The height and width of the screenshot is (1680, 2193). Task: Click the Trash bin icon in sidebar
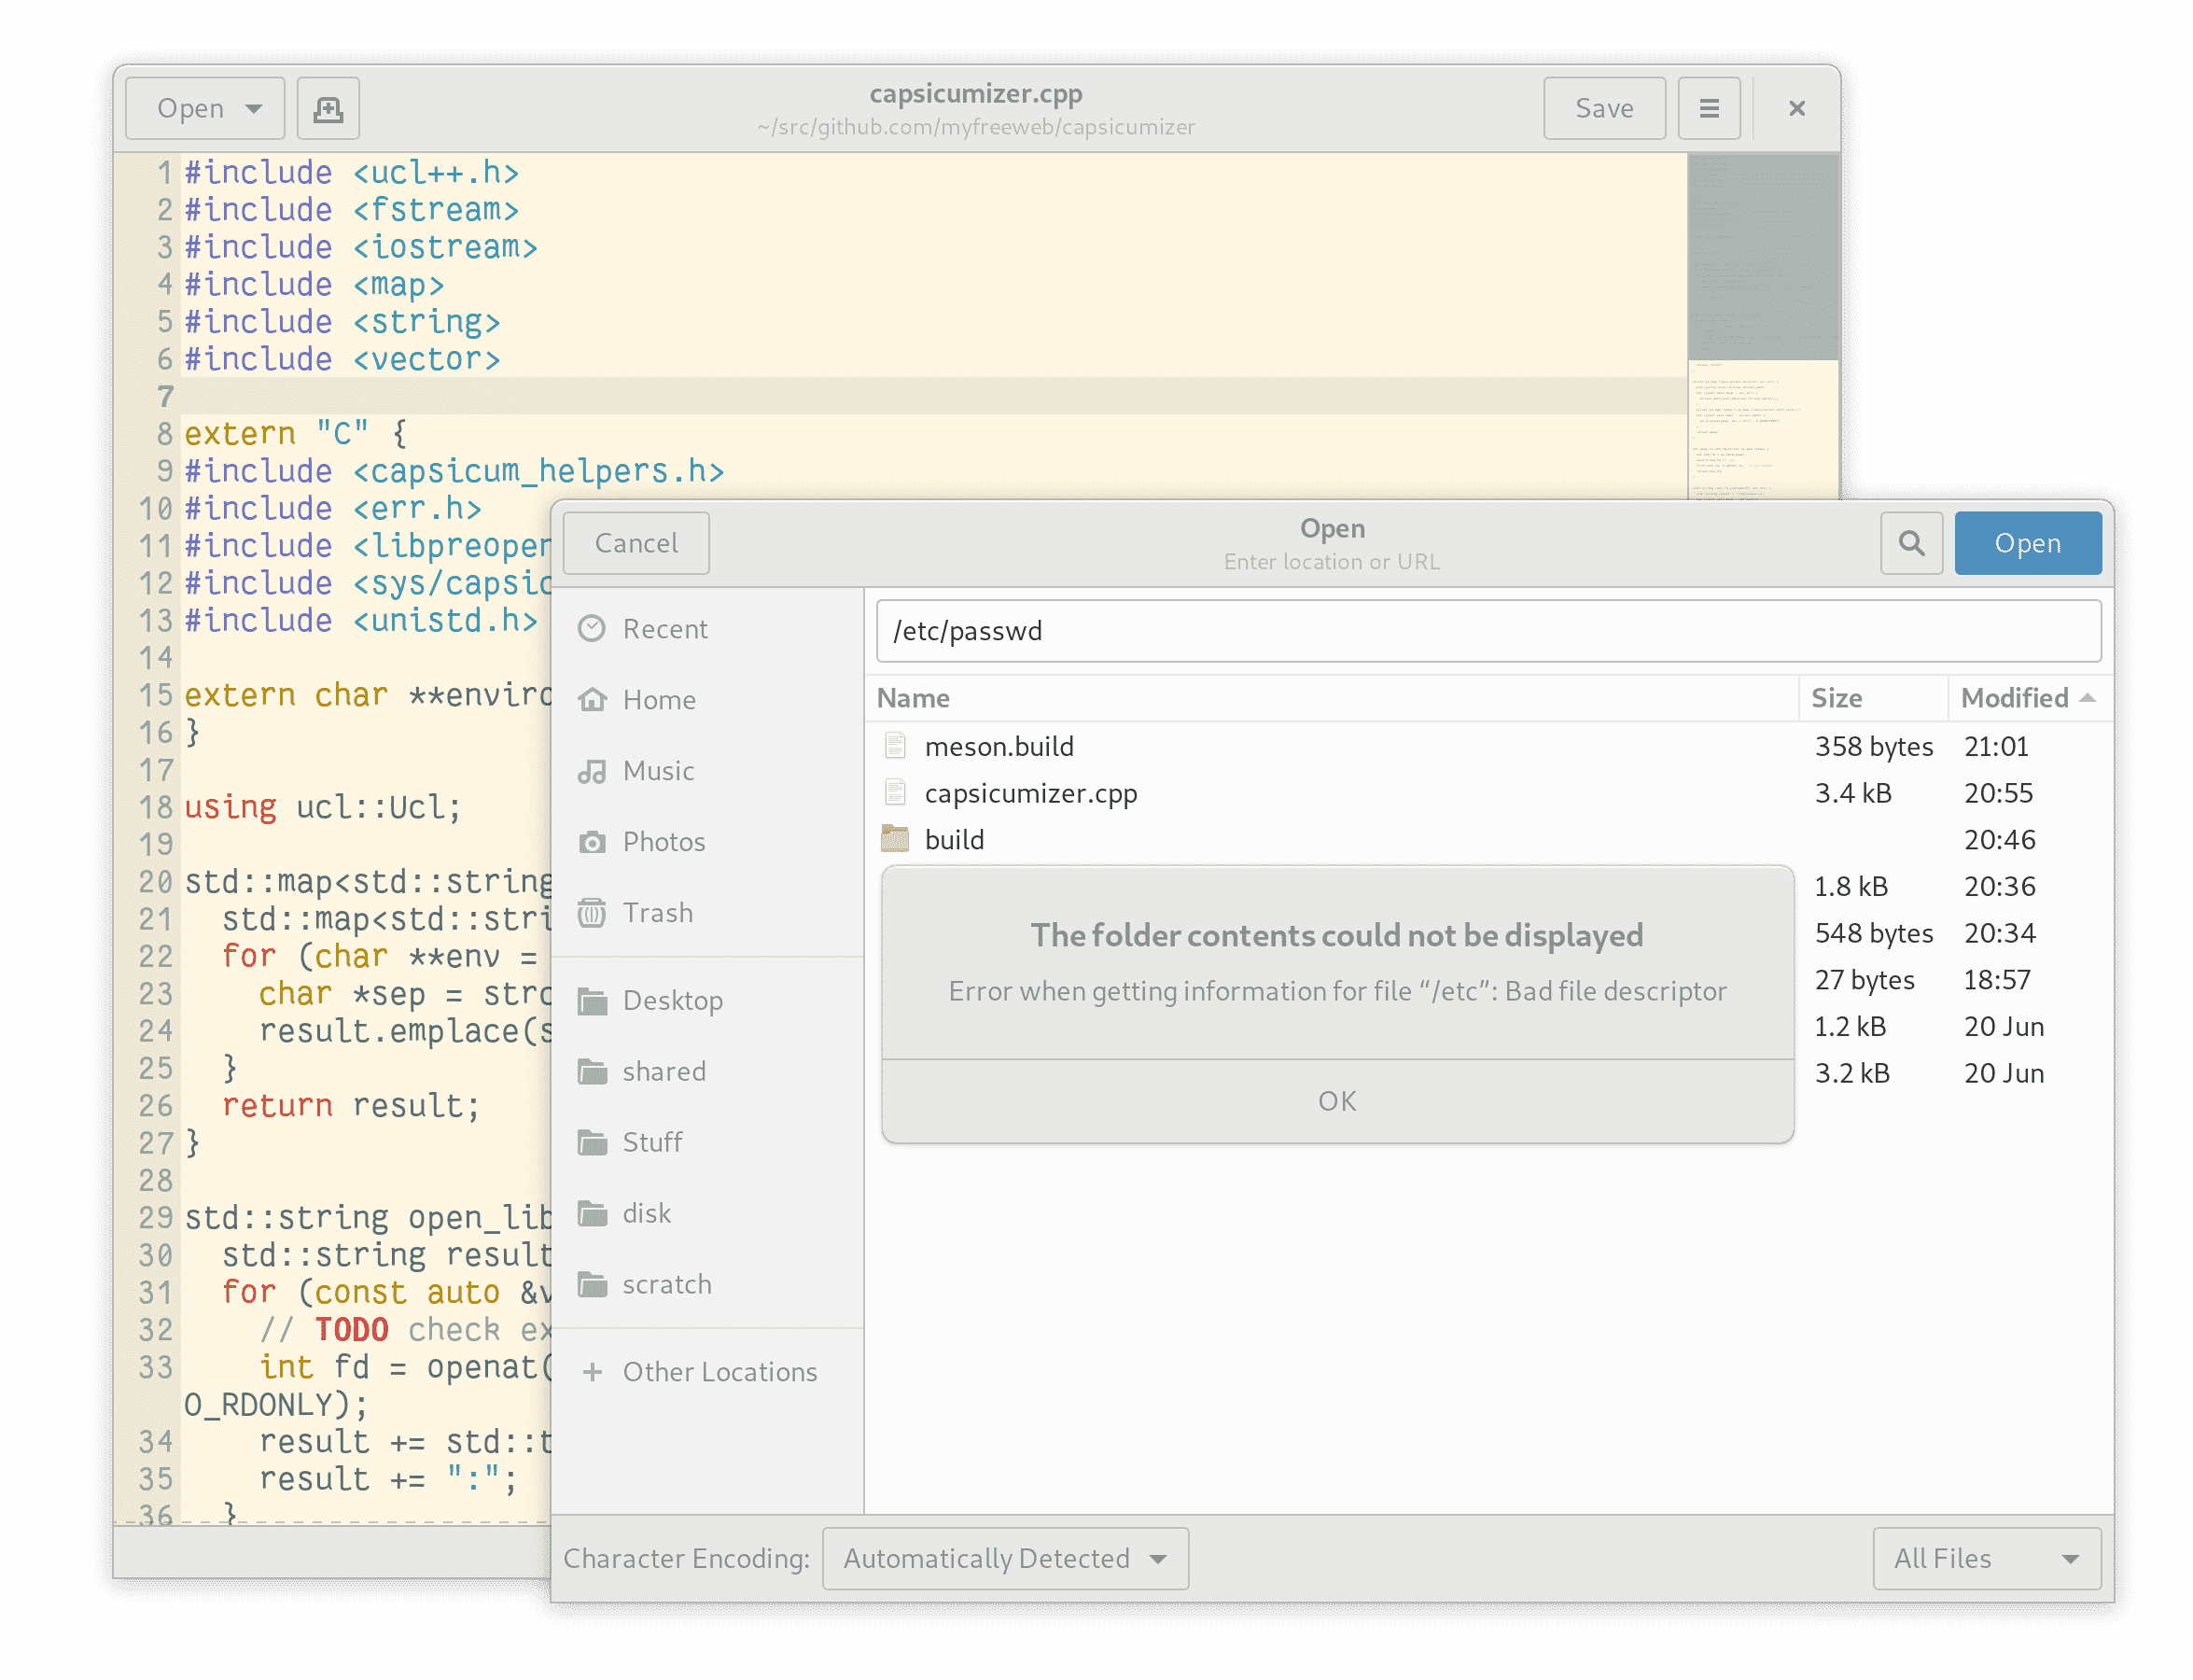[592, 913]
